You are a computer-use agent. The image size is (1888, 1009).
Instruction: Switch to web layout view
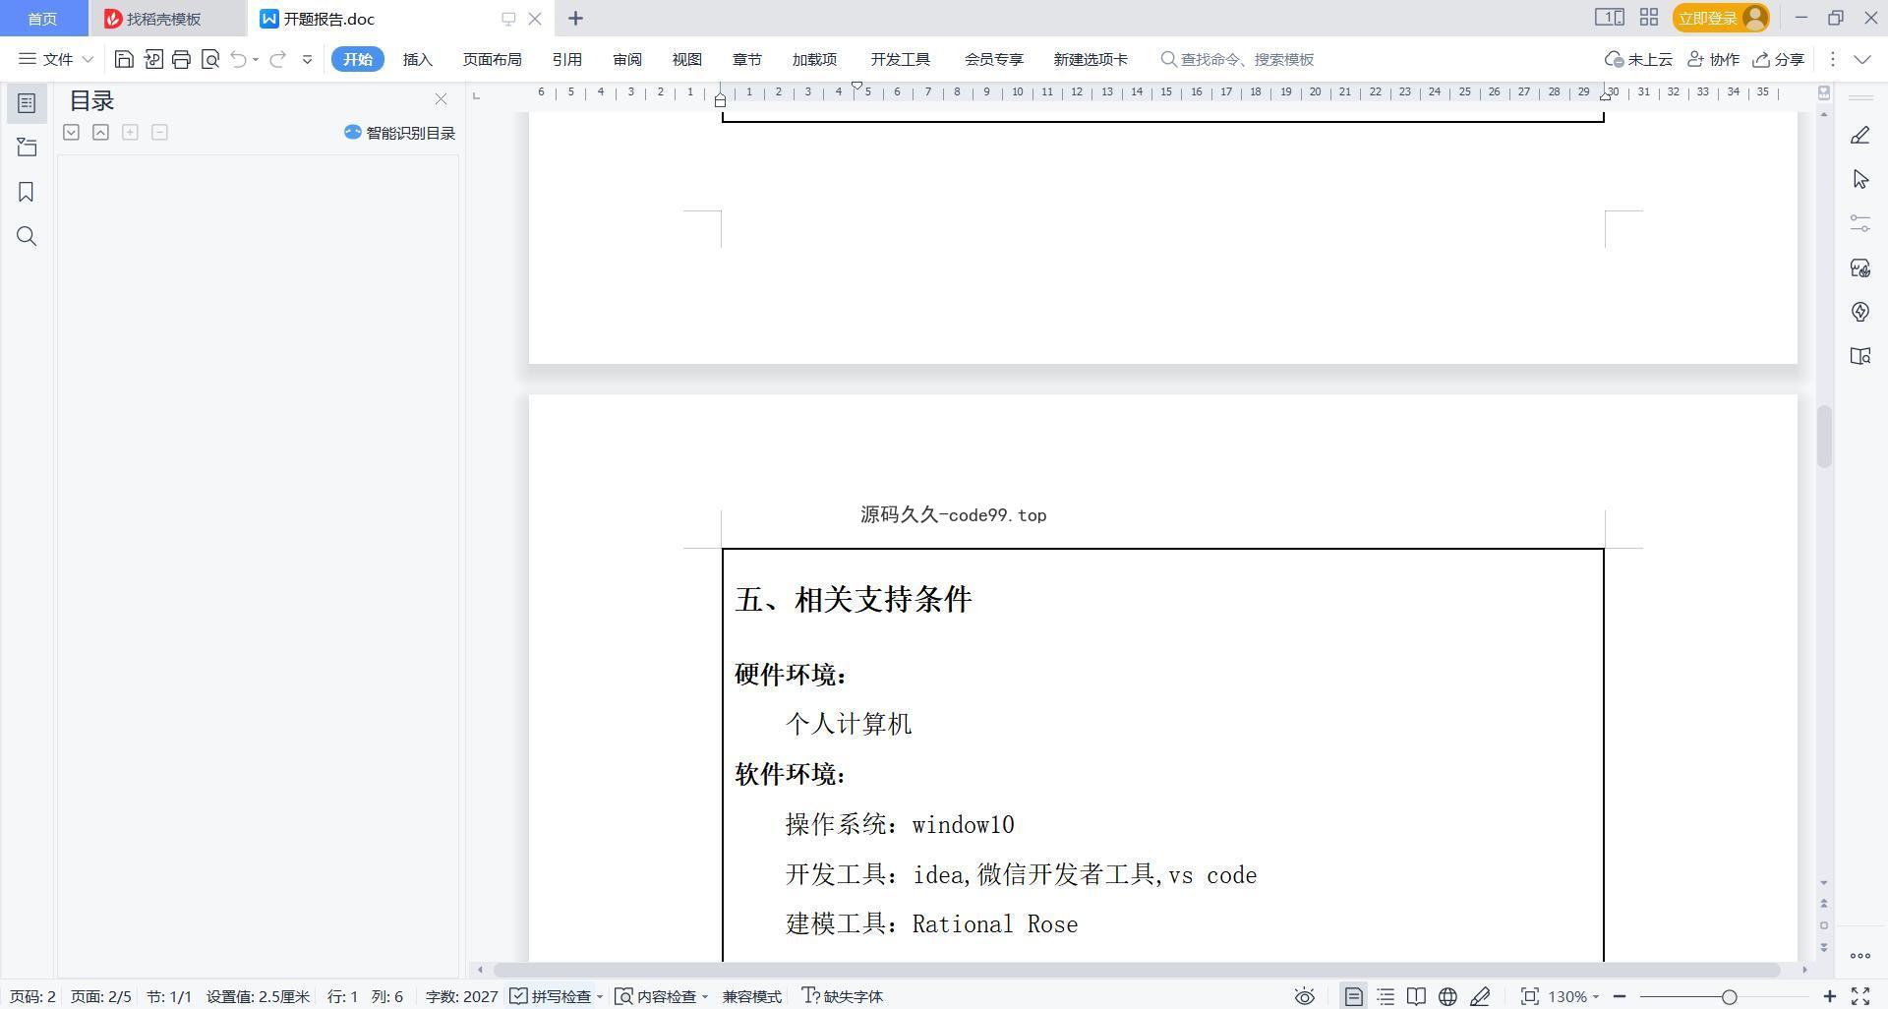[x=1447, y=996]
